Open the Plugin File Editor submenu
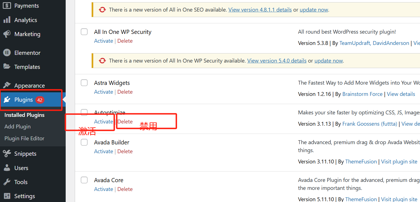Viewport: 420px width, 202px height. pos(24,138)
